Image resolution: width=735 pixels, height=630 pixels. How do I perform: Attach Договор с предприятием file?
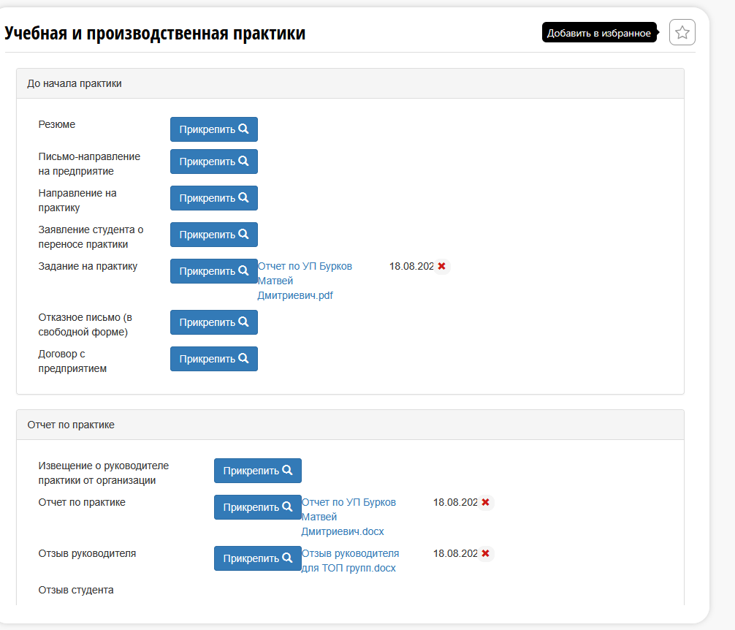(214, 359)
